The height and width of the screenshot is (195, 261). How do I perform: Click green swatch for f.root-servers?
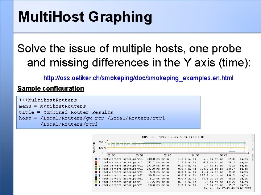[96, 169]
